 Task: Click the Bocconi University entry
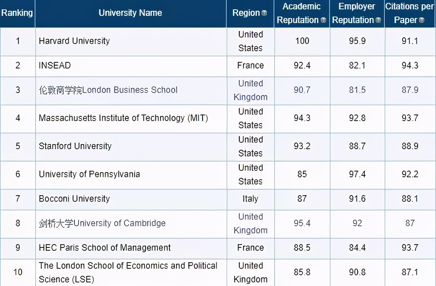point(74,199)
